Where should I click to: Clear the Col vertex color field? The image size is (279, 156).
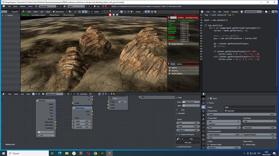pyautogui.click(x=53, y=135)
